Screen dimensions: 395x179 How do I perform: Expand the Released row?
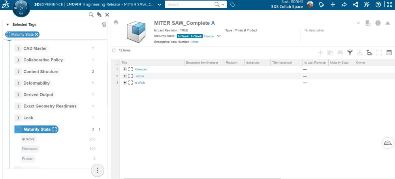coord(125,69)
